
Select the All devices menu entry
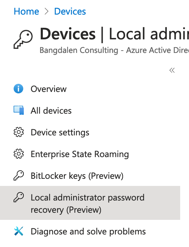(x=90, y=111)
